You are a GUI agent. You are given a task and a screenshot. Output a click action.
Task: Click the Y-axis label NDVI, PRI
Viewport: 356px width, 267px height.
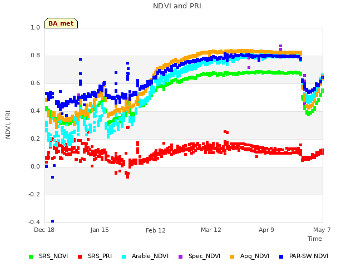click(8, 125)
